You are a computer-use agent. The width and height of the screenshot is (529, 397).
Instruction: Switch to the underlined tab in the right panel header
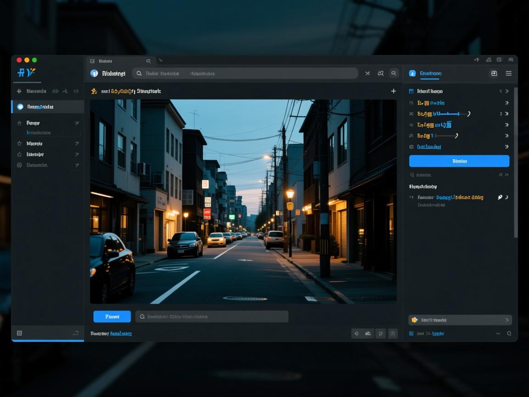[430, 74]
